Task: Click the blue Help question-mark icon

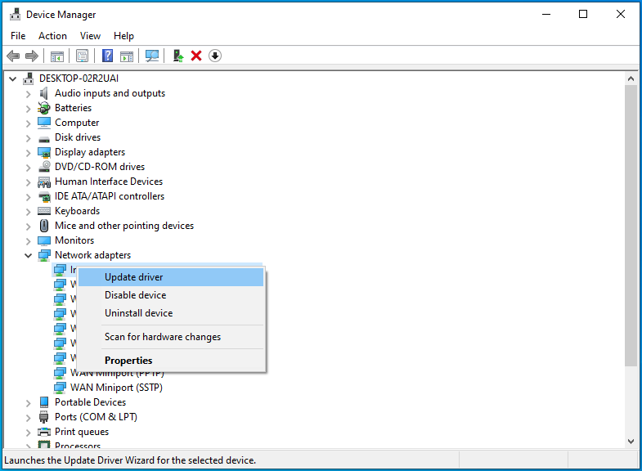Action: [107, 56]
